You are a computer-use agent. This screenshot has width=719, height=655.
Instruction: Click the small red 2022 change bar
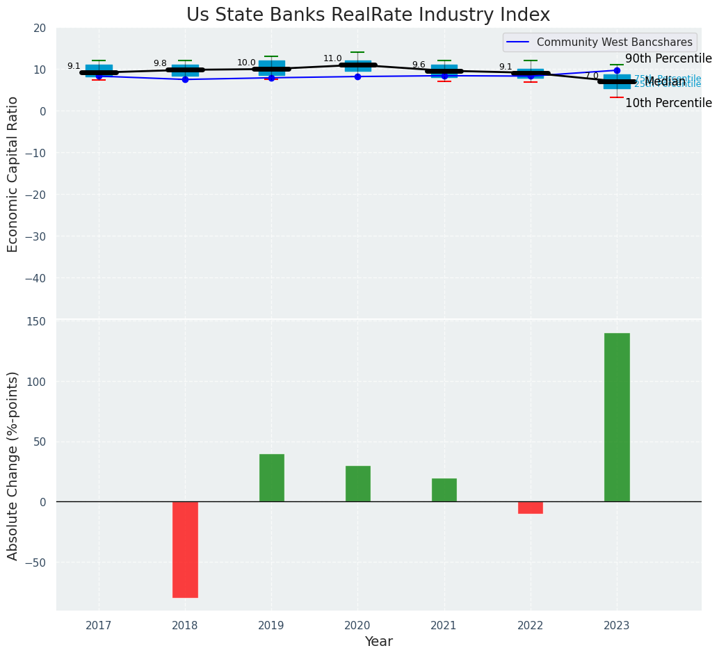(x=530, y=508)
